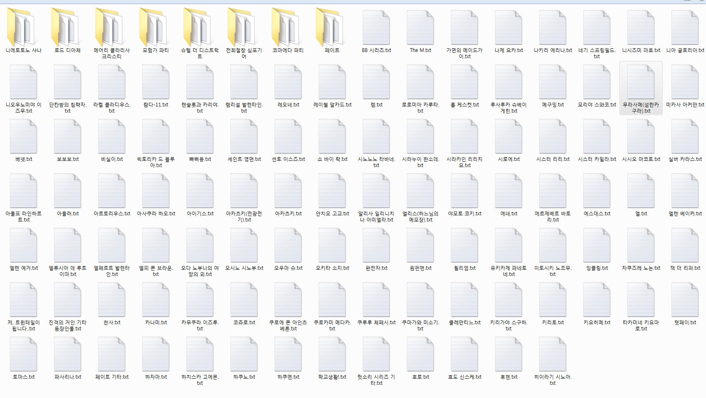The image size is (706, 398).
Task: Click the 렘.txt file icon
Action: 376,83
